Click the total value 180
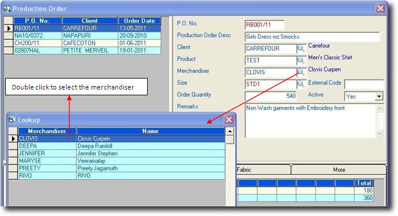Image resolution: width=398 pixels, height=216 pixels. 364,191
